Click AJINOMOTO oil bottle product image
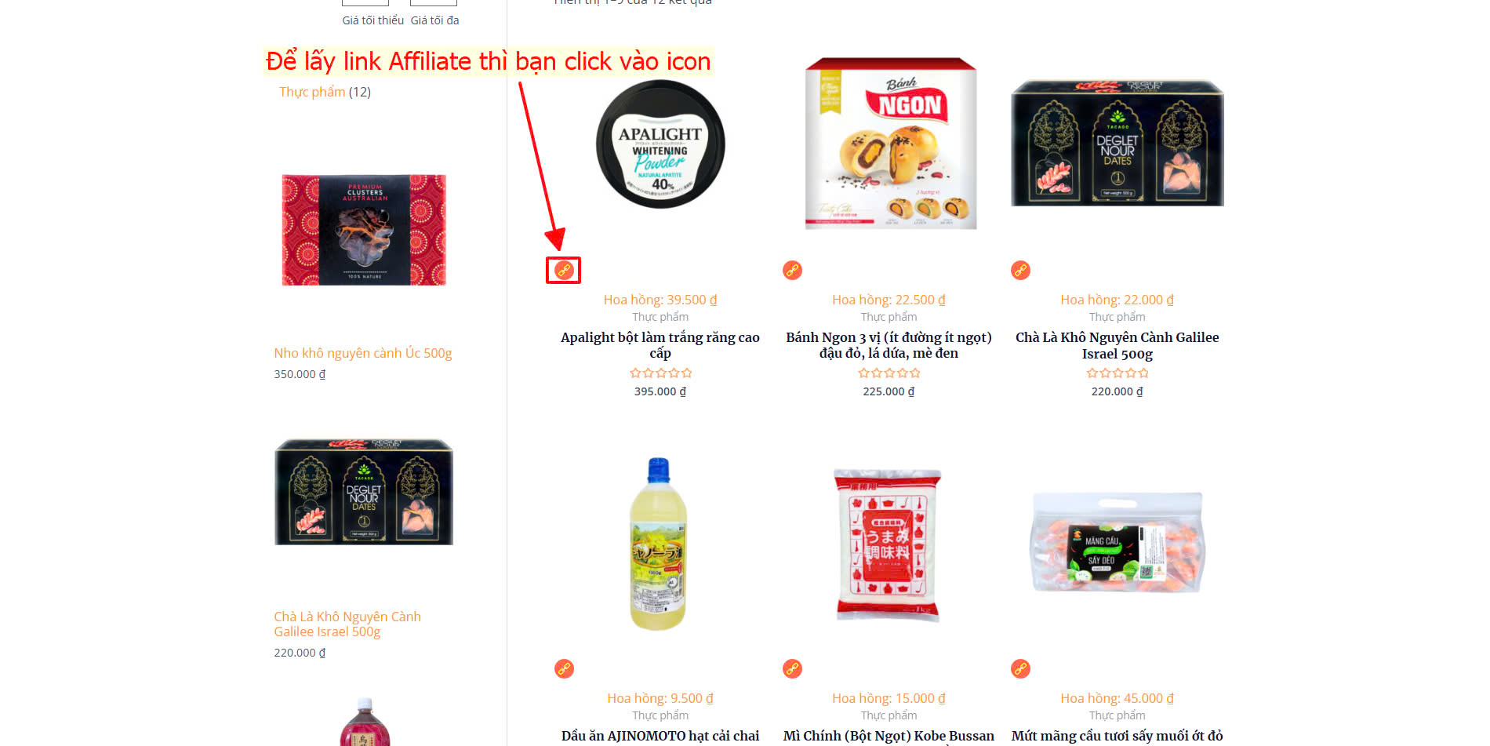 point(659,544)
